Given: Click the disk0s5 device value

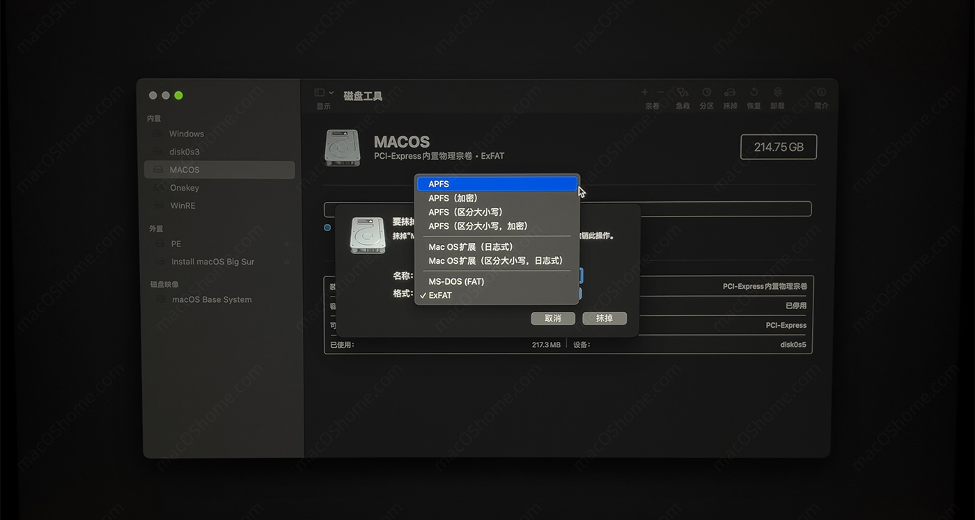Looking at the screenshot, I should click(x=793, y=345).
